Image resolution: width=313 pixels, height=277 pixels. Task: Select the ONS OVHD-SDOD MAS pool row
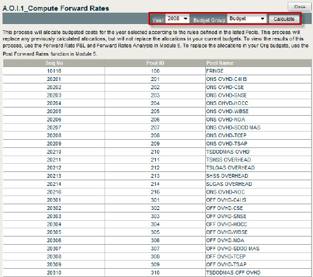point(157,128)
